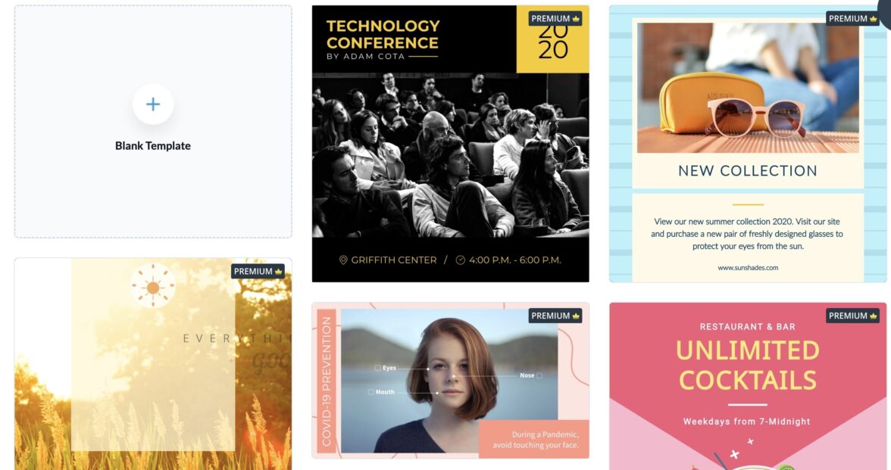Click the PREMIUM crown badge on New Collection template
891x470 pixels.
click(x=852, y=19)
